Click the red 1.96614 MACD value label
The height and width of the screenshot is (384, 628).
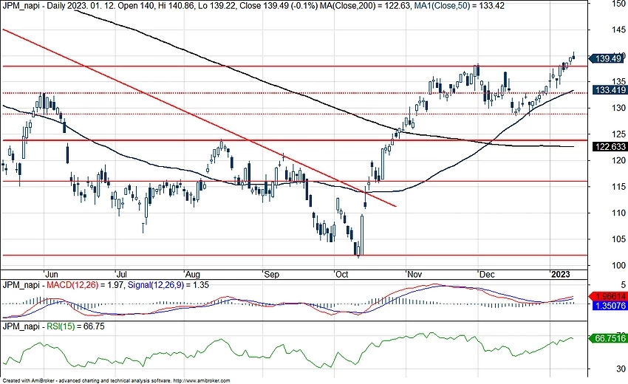[x=610, y=296]
